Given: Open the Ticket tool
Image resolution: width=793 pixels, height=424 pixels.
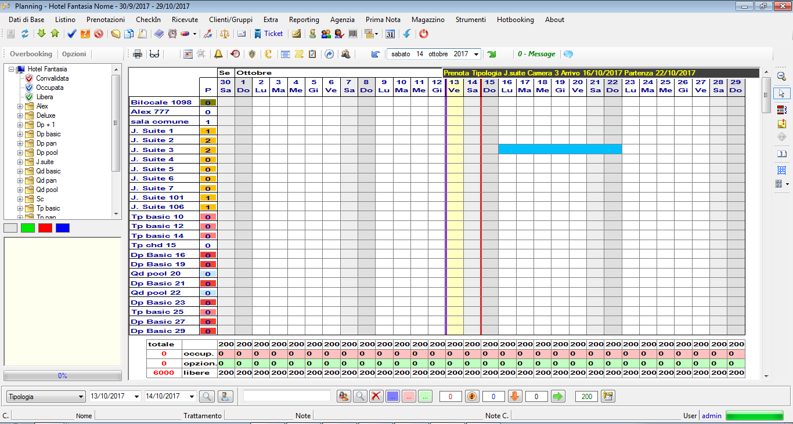Looking at the screenshot, I should 269,34.
